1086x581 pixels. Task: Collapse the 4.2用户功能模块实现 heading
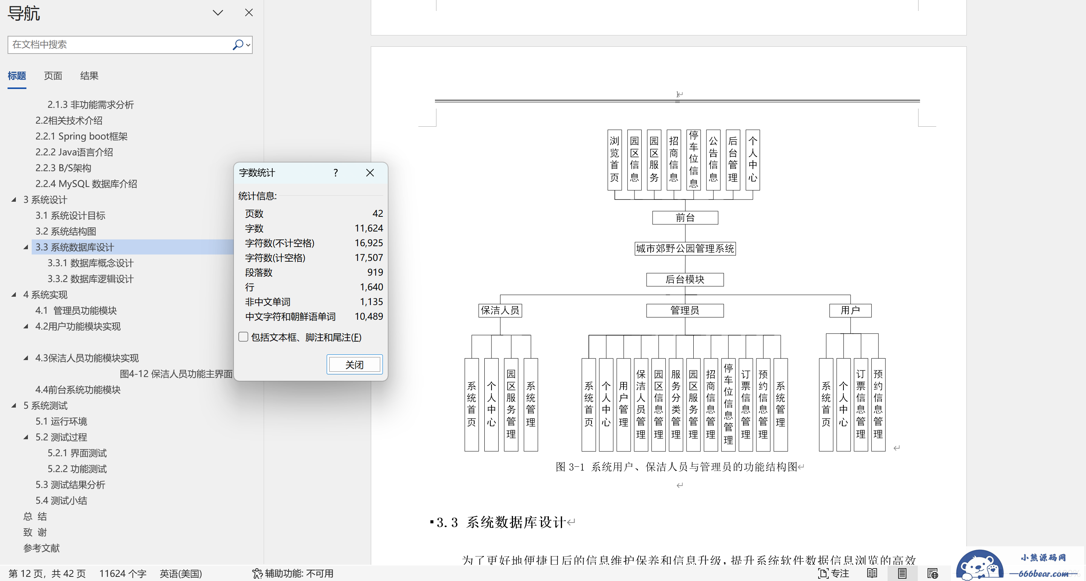click(x=26, y=327)
